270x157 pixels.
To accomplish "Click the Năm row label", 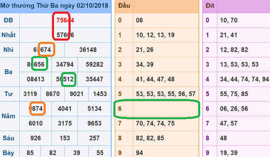I will pos(8,116).
